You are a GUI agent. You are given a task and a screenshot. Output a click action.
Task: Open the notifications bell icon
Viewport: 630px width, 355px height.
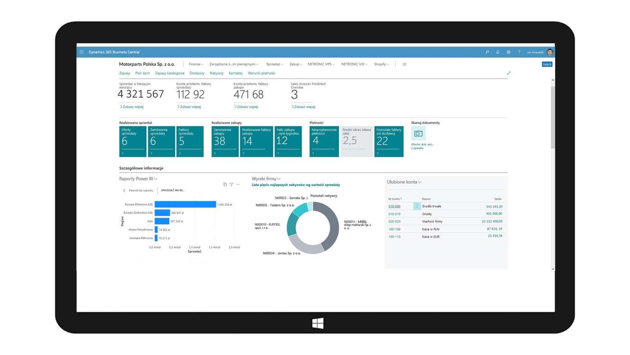point(498,52)
